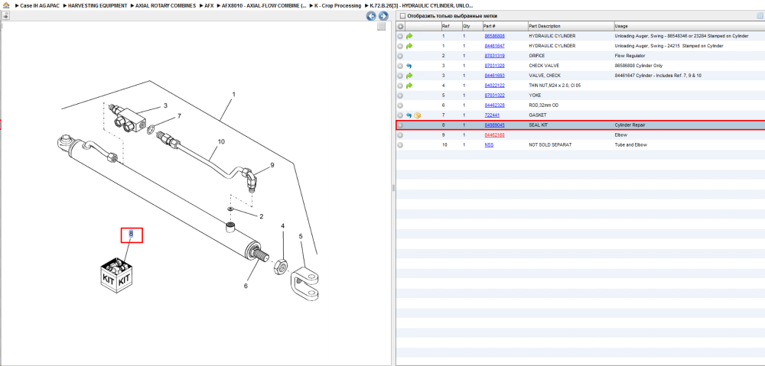765x366 pixels.
Task: Select the 'SEAL KIT' description text
Action: [538, 125]
